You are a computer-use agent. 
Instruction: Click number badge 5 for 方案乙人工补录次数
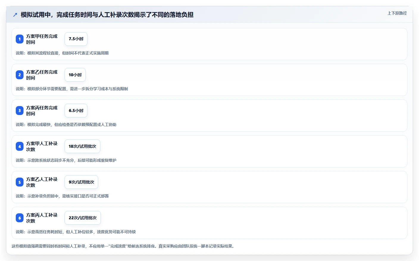coord(20,182)
